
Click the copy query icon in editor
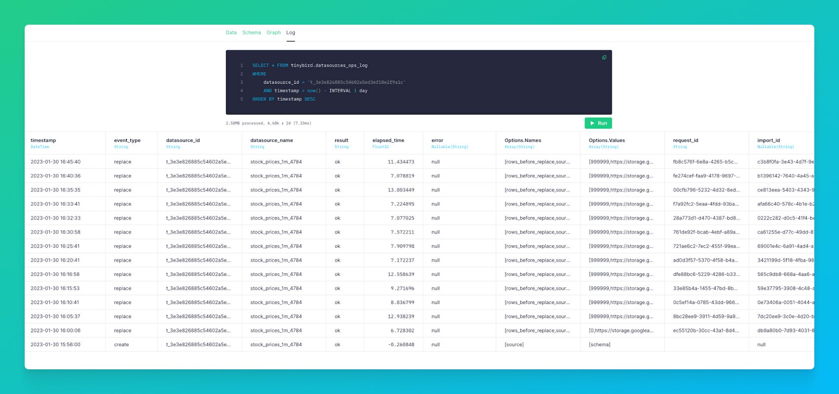click(x=604, y=58)
